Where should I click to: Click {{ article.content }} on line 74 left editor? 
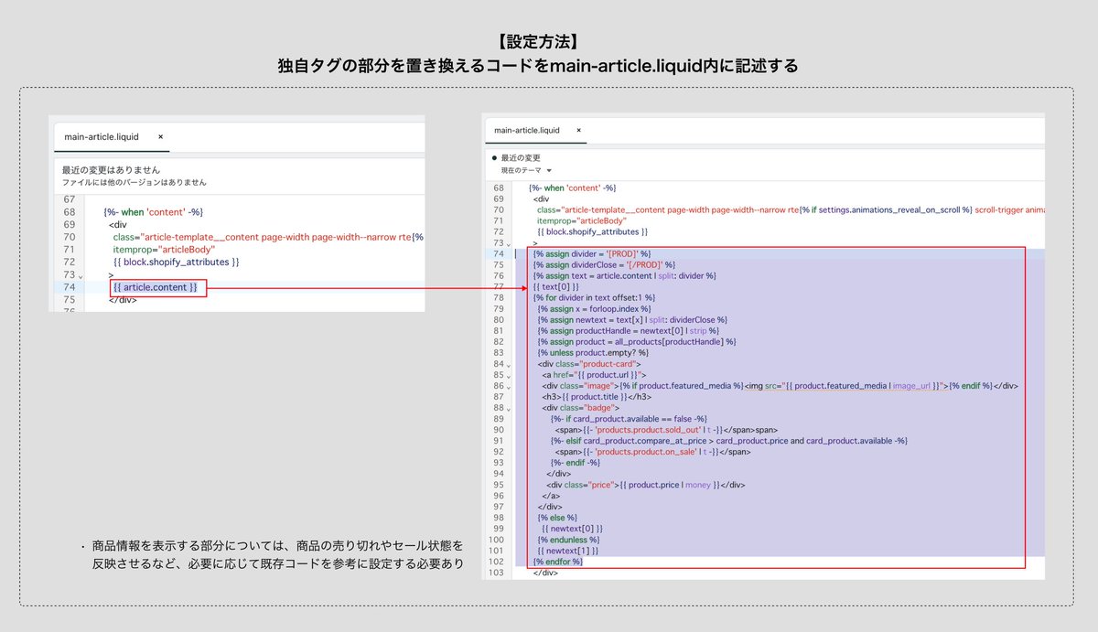(155, 288)
